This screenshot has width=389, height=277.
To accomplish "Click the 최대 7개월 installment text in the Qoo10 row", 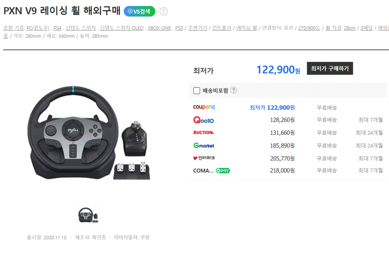I will click(x=371, y=120).
